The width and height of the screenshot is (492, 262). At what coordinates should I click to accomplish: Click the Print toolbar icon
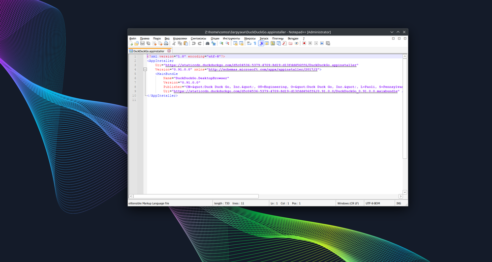[x=166, y=43]
